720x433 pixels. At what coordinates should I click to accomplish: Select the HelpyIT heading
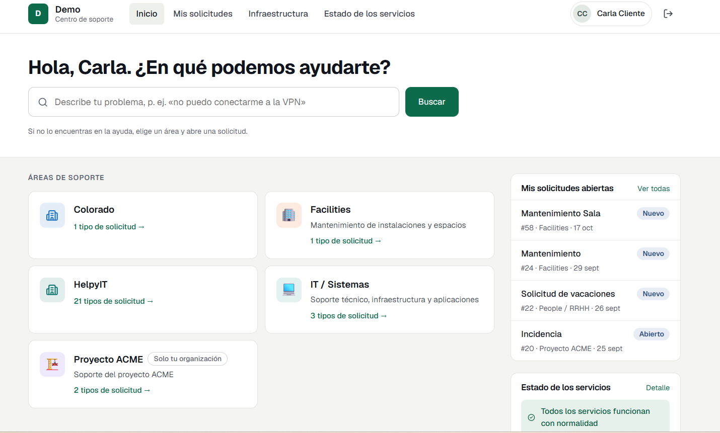(91, 285)
